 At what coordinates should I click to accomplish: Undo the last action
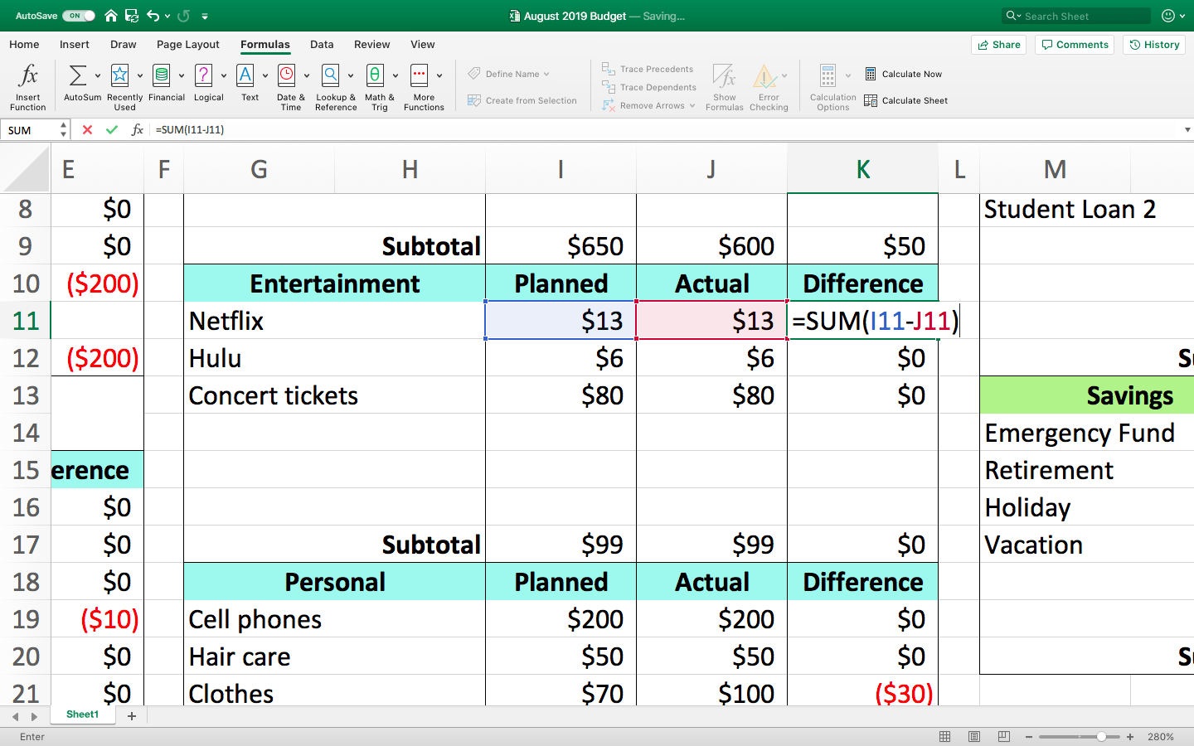(153, 16)
